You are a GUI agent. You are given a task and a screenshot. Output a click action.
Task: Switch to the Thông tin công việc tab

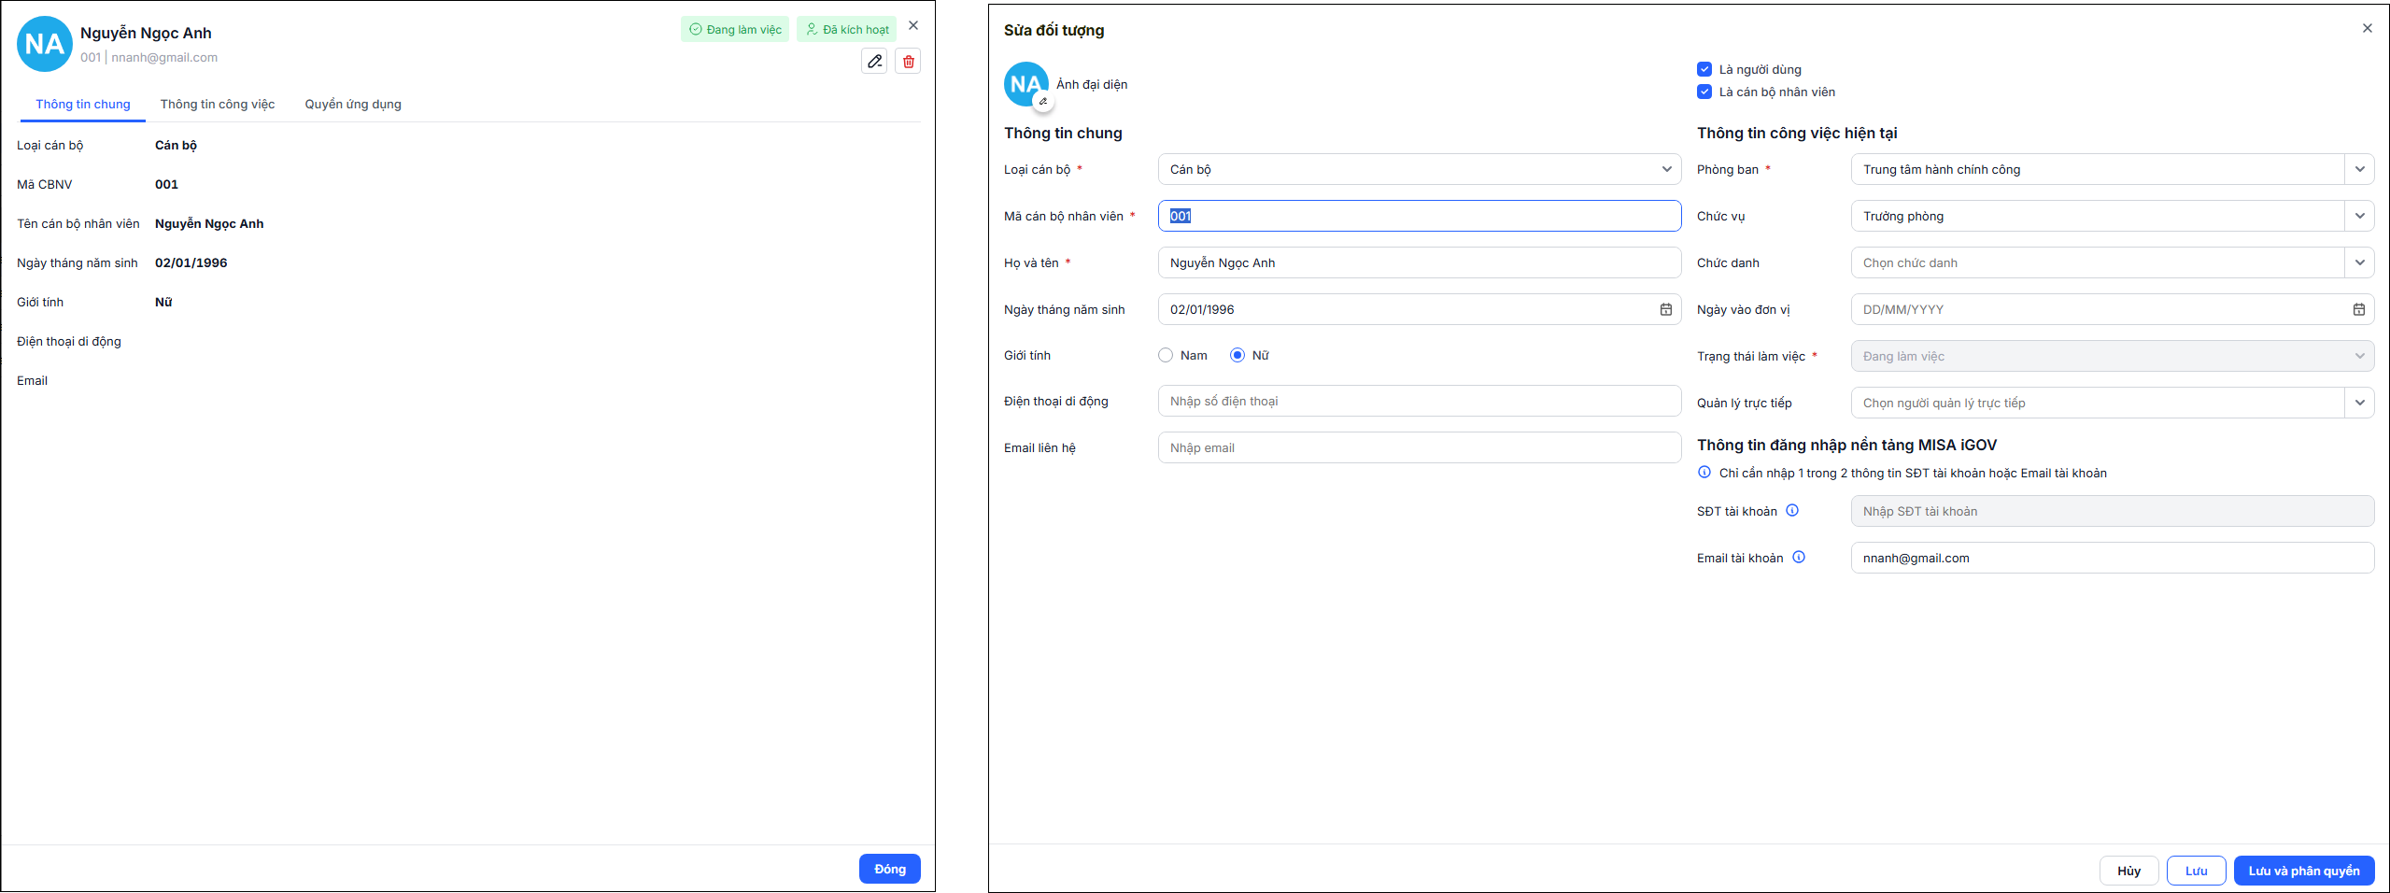tap(218, 105)
